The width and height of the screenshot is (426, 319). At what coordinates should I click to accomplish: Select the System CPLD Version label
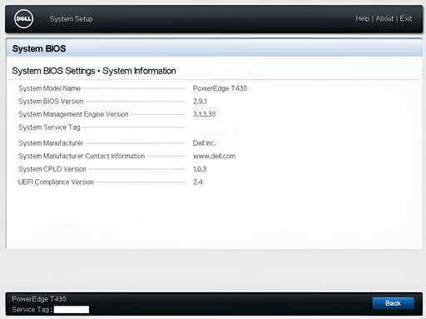[x=52, y=169]
